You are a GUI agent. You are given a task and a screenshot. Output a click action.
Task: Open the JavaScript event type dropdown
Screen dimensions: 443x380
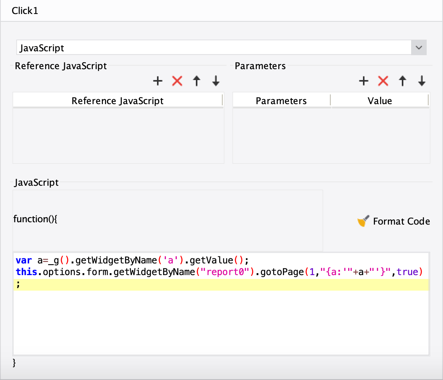point(218,47)
